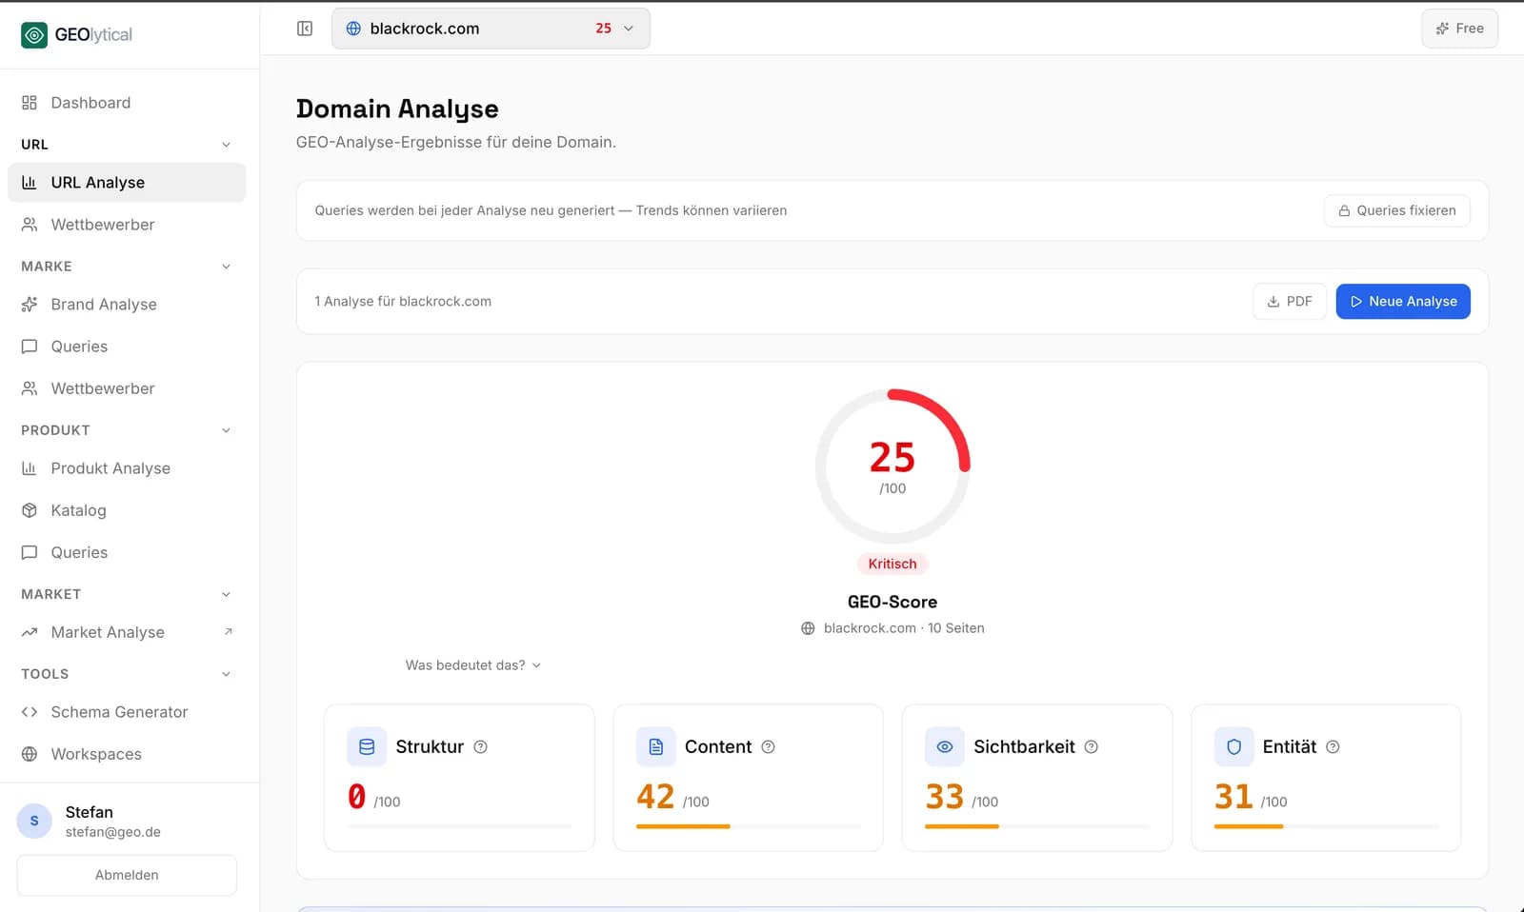
Task: Click the external link arrow on Market Analyse
Action: (229, 632)
